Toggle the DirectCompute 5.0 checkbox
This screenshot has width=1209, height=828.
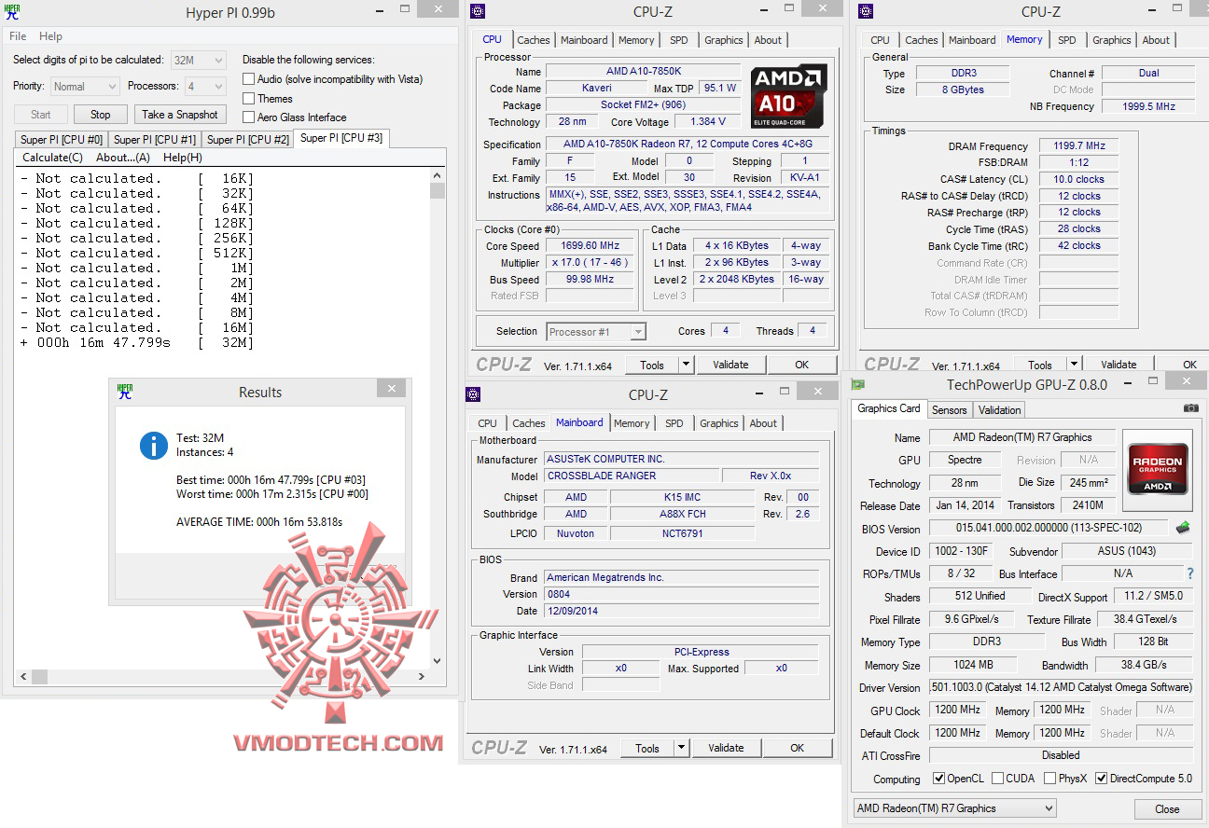pos(1102,779)
